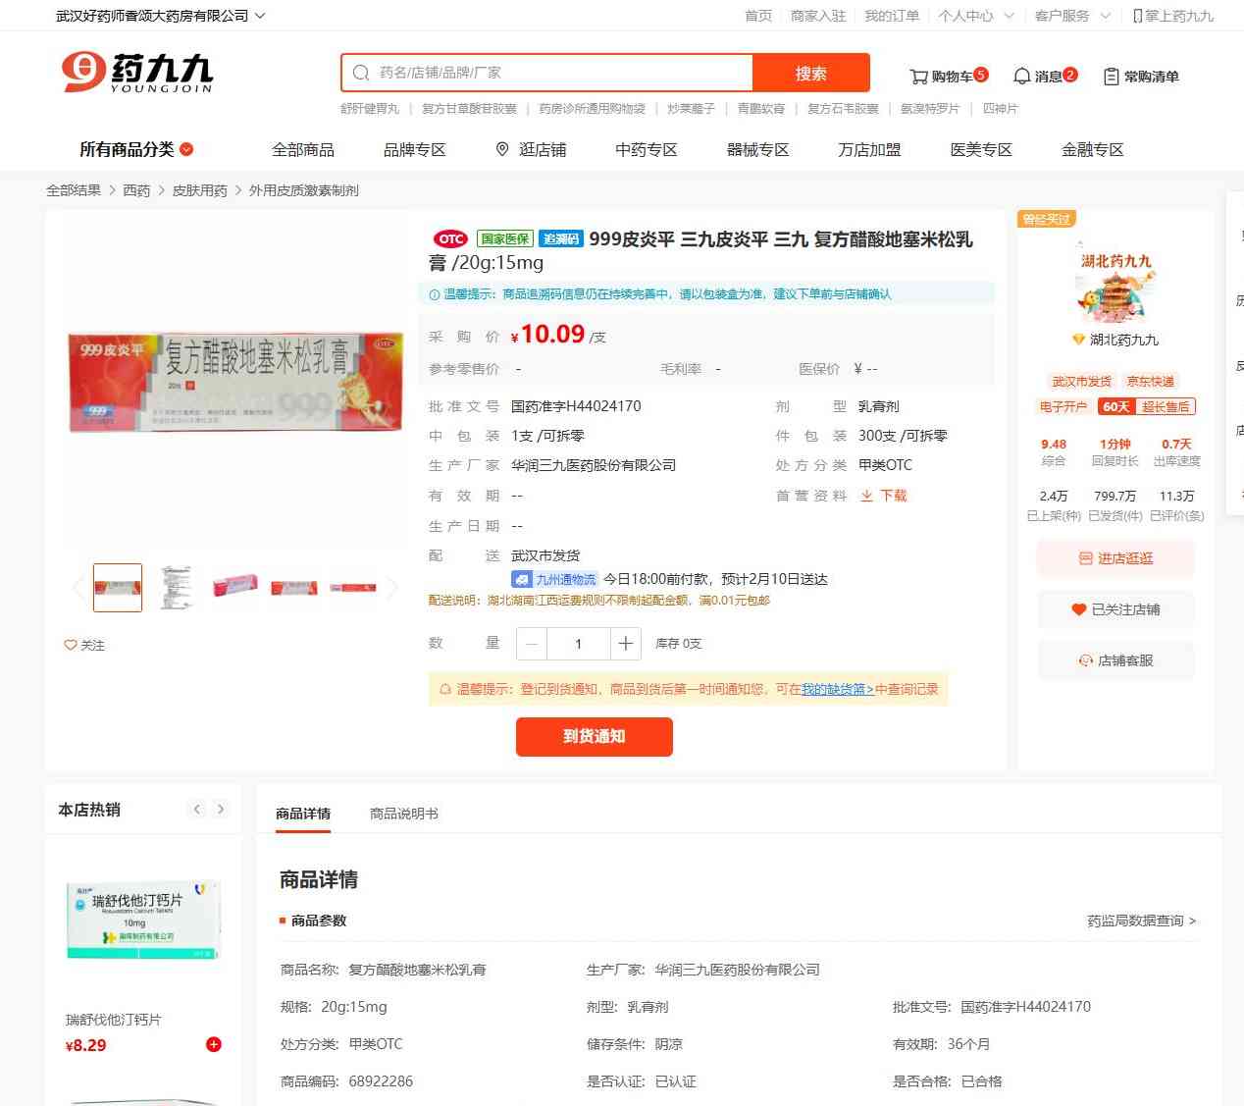Click the heart icon to follow the product
1244x1106 pixels.
click(71, 645)
